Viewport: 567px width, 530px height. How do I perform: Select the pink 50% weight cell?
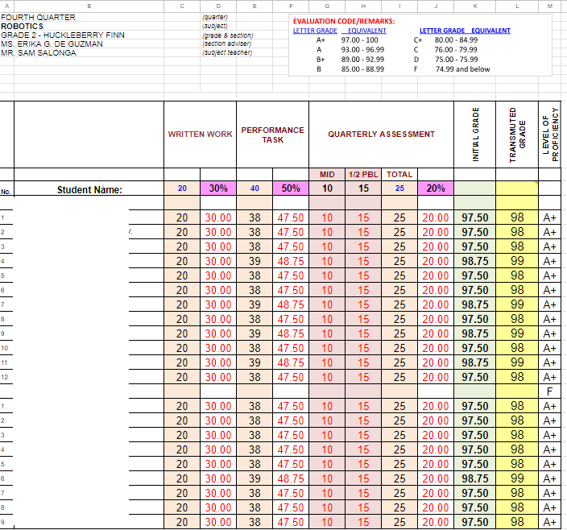point(291,188)
